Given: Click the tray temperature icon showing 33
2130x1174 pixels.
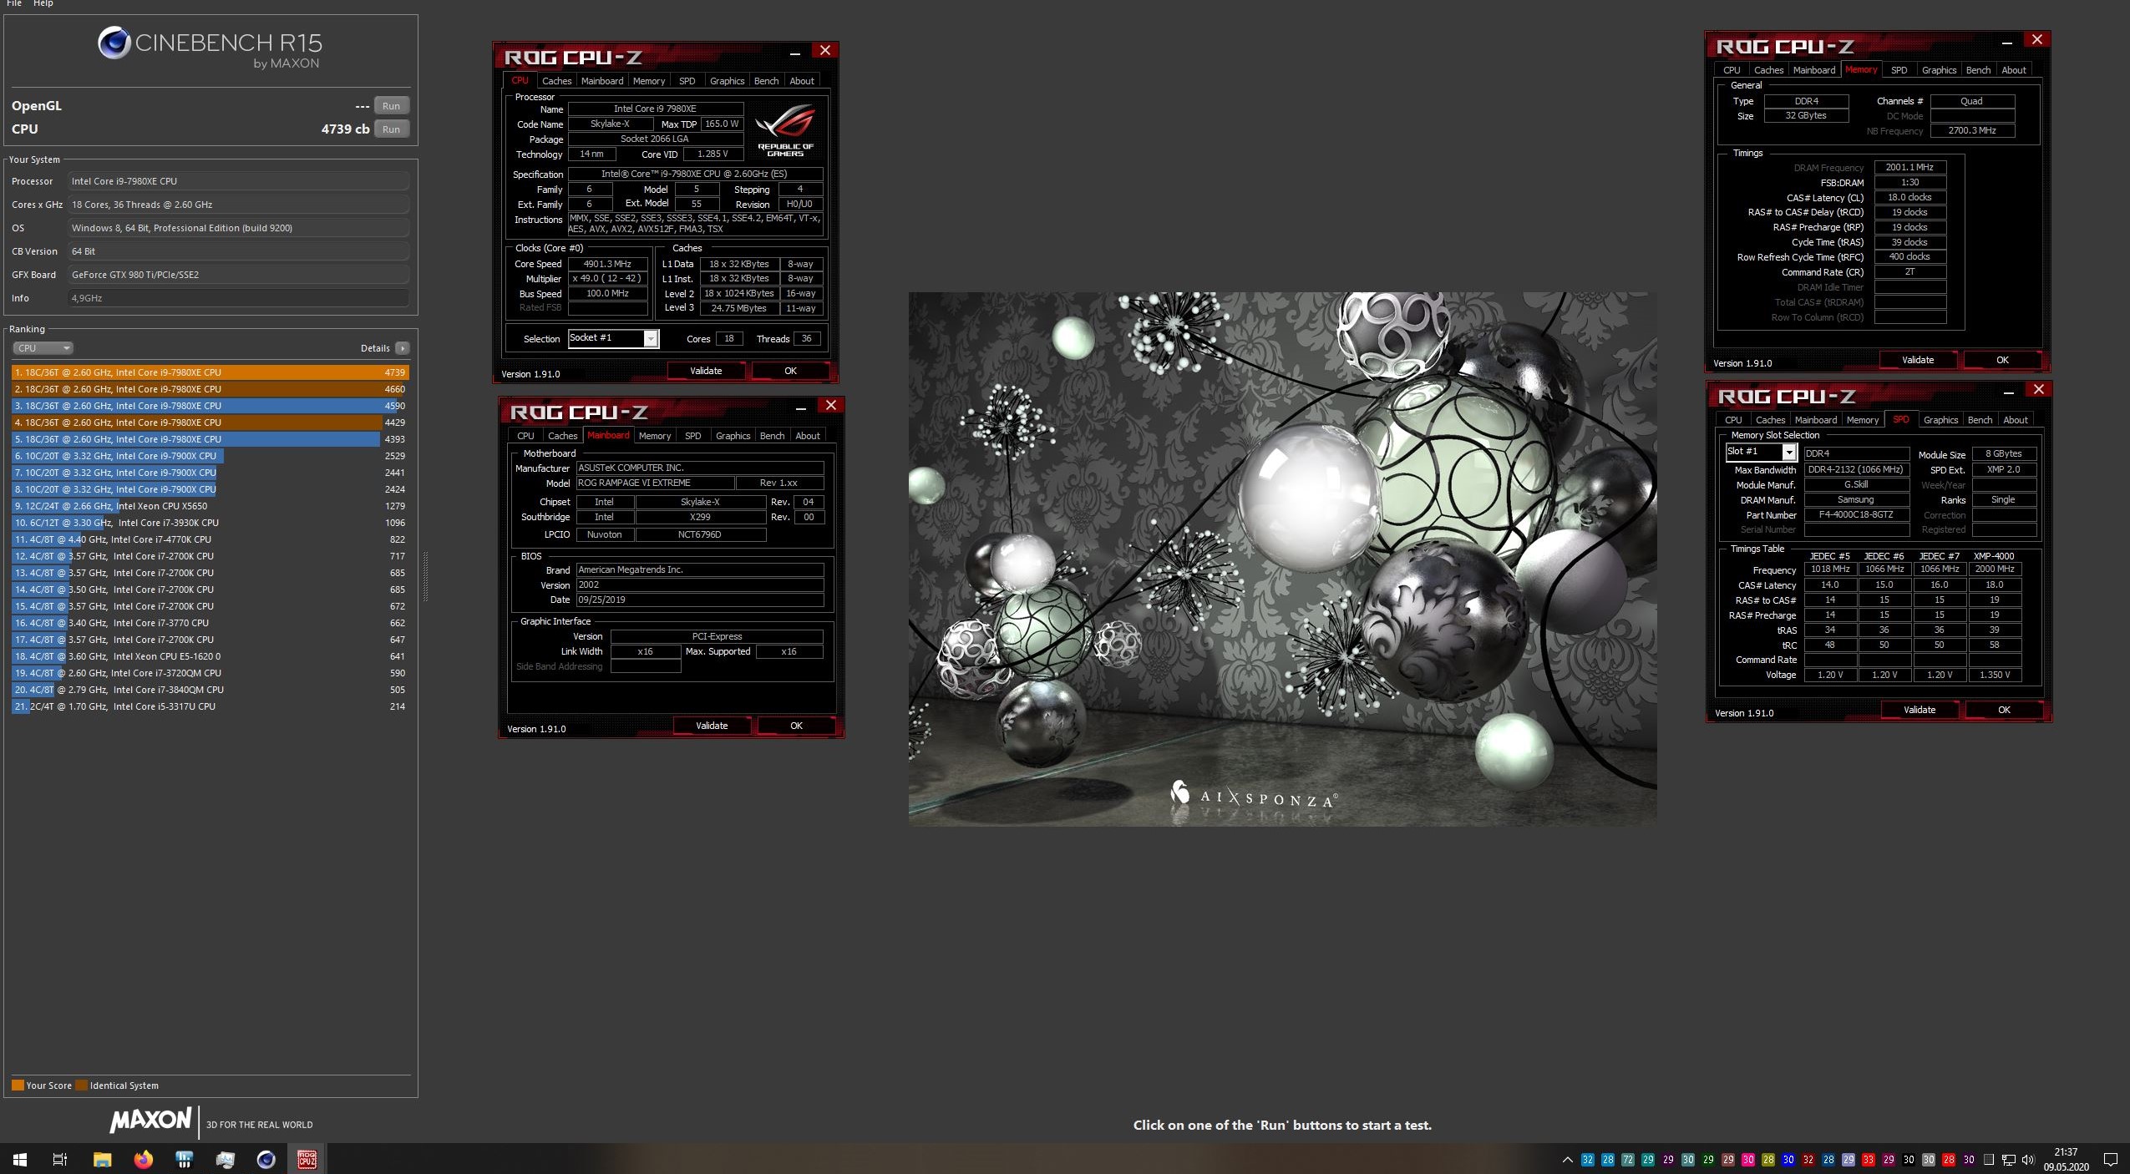Looking at the screenshot, I should pos(1869,1159).
